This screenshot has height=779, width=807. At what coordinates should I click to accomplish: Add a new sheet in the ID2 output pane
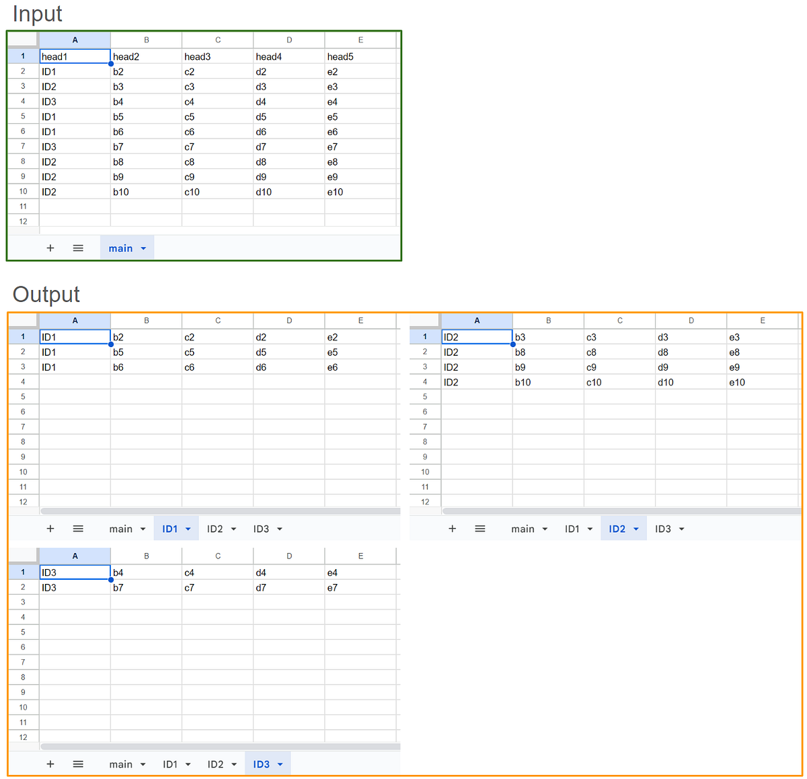(x=453, y=528)
